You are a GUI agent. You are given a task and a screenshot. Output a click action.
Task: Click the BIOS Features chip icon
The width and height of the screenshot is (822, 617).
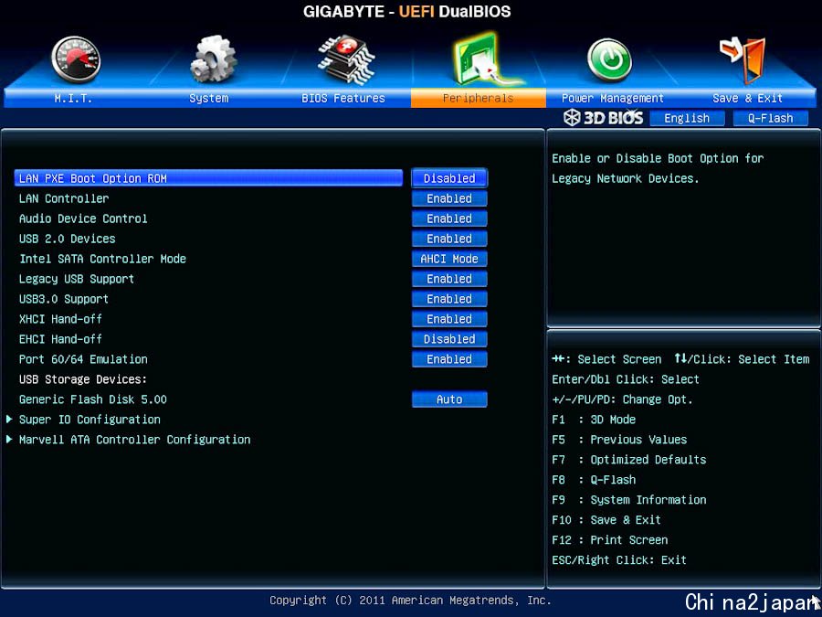pos(345,59)
